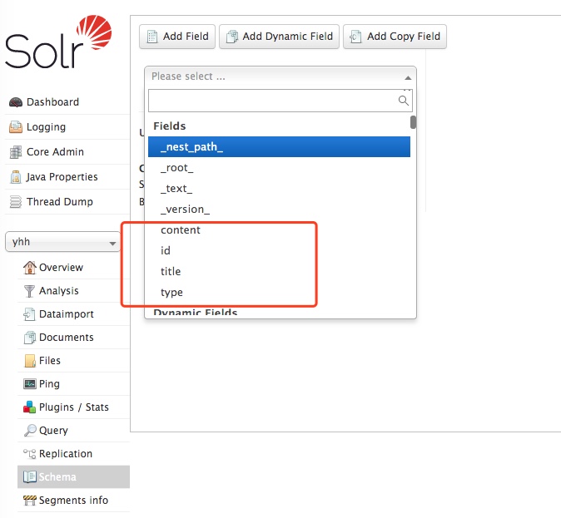The image size is (561, 518).
Task: Click the Dashboard gauge icon
Action: click(16, 102)
